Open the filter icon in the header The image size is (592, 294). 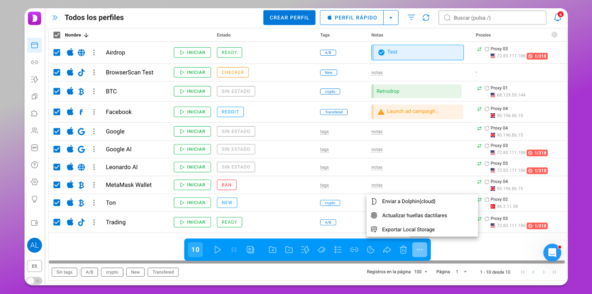tap(411, 18)
